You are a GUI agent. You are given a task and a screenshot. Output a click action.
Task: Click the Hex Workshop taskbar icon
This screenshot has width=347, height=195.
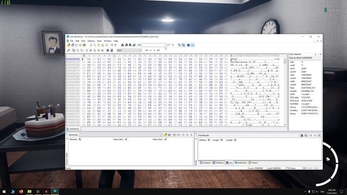tap(55, 191)
